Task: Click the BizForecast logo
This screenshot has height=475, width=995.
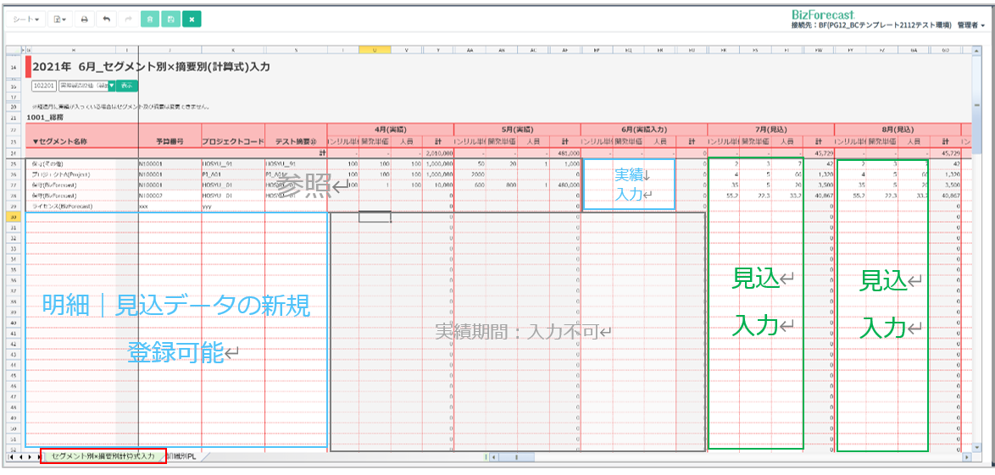Action: point(822,14)
